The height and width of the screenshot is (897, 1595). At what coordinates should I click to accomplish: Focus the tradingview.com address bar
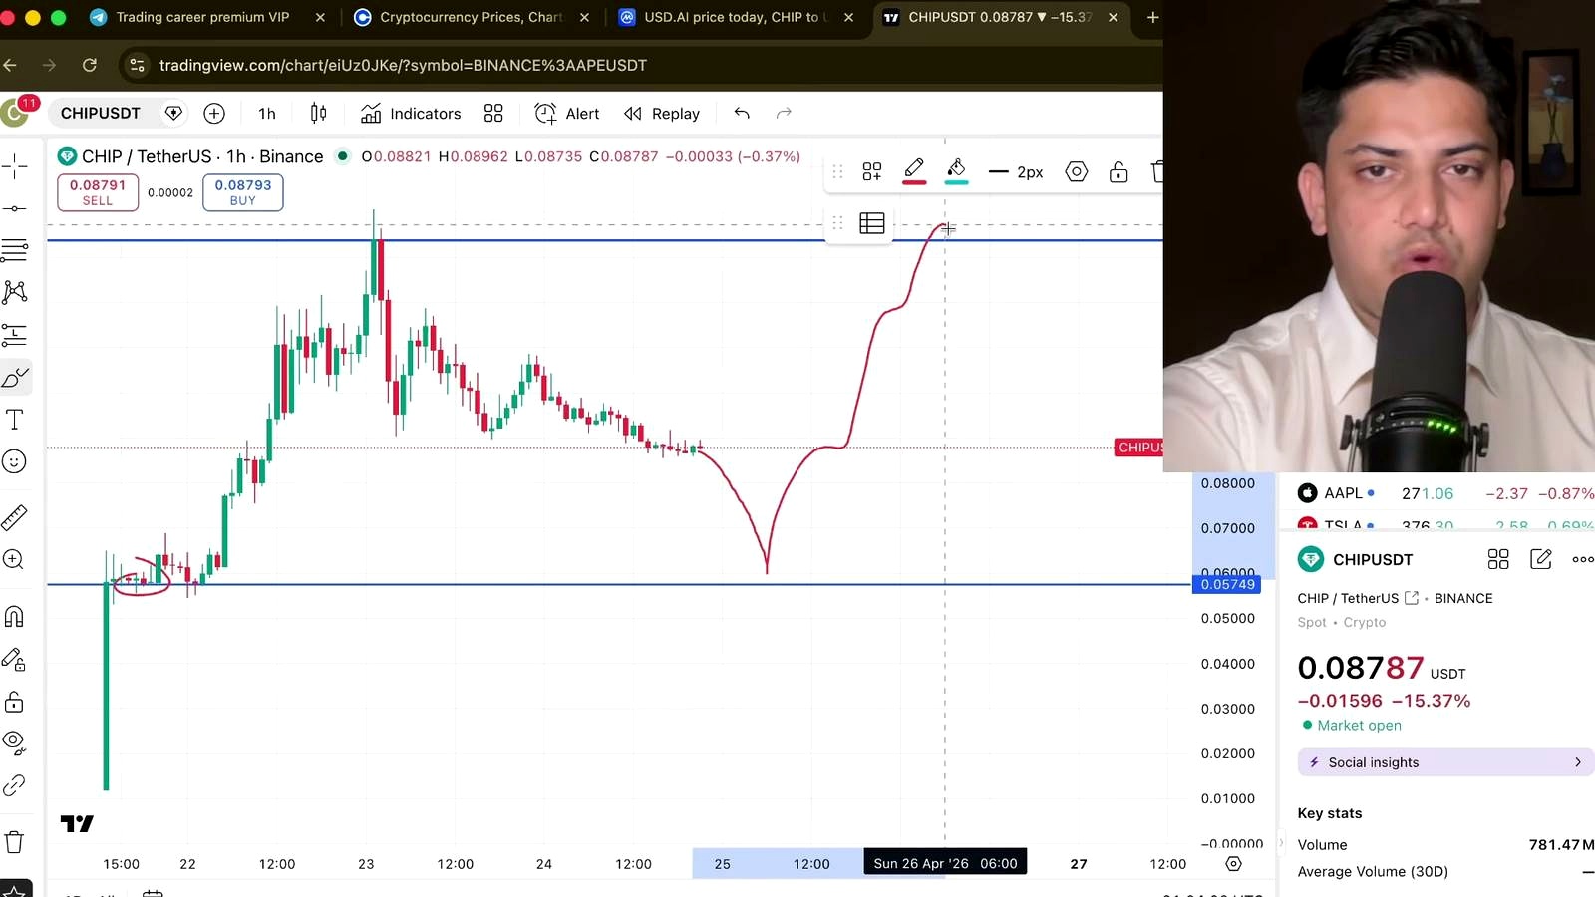tap(403, 65)
